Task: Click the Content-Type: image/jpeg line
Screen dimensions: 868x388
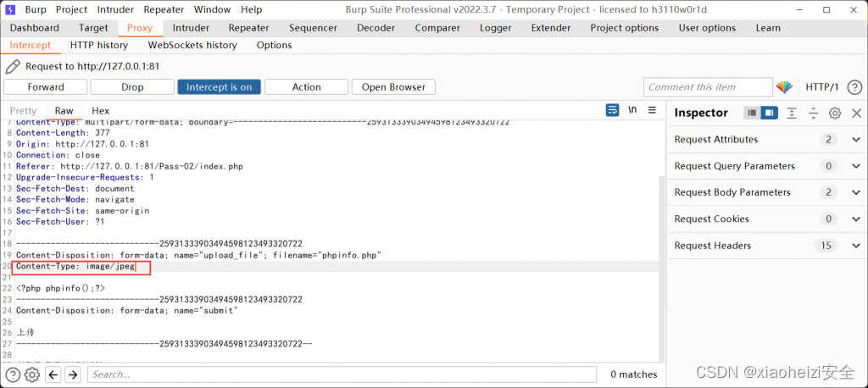Action: pos(75,267)
